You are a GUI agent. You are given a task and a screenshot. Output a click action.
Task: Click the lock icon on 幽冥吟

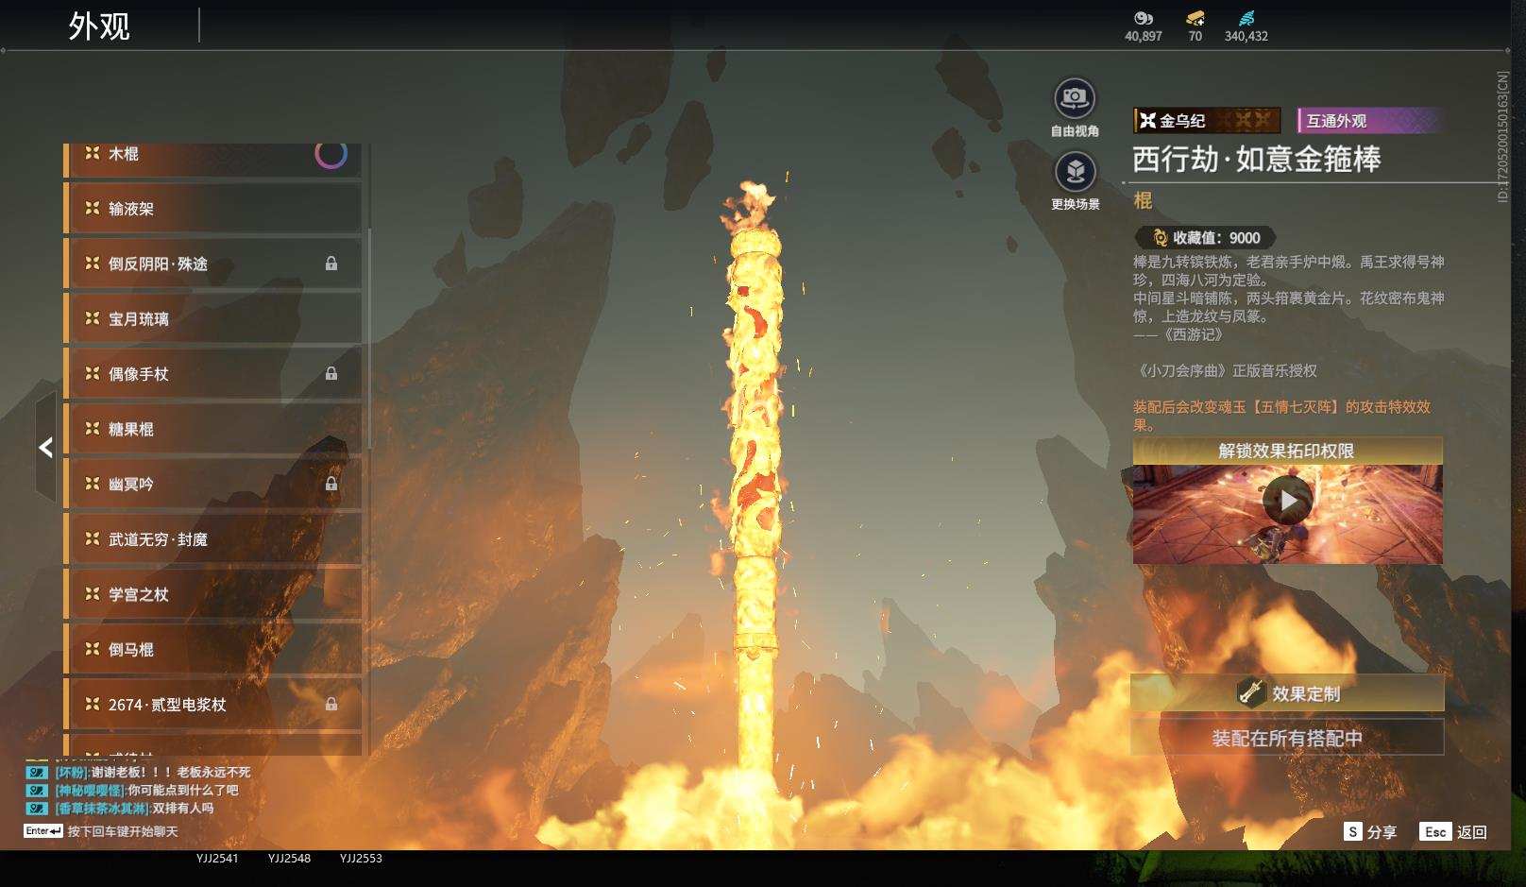click(331, 484)
